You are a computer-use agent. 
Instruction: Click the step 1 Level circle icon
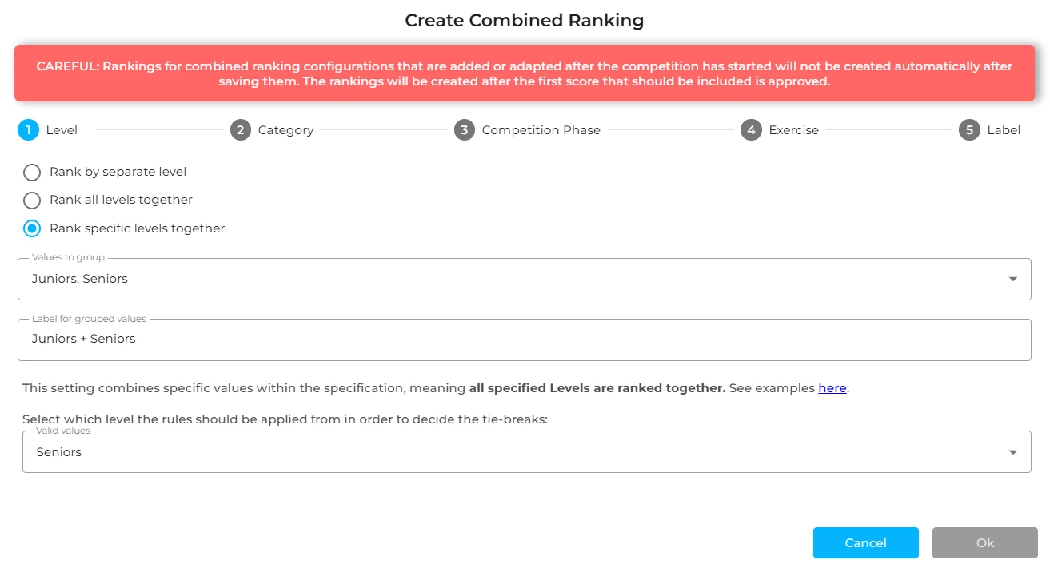[28, 130]
